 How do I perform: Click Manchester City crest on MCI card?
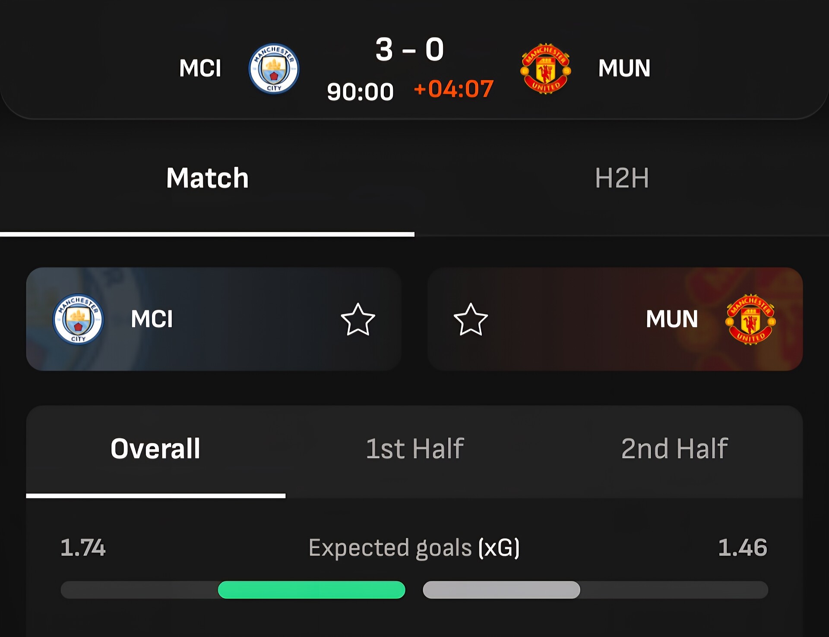coord(78,319)
